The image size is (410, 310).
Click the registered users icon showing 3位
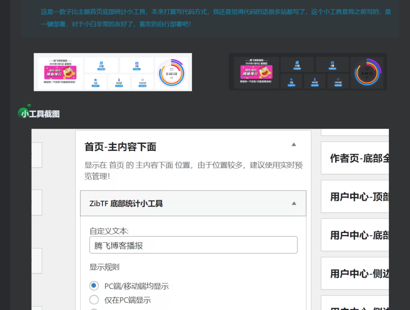pyautogui.click(x=95, y=80)
